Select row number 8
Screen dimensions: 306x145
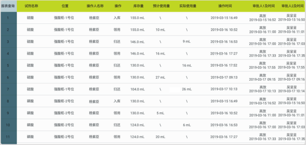click(8, 101)
